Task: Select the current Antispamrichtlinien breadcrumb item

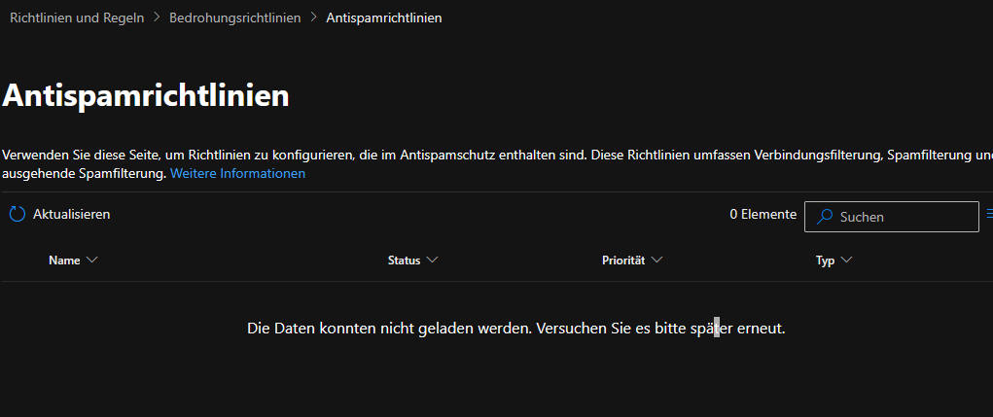Action: click(384, 17)
